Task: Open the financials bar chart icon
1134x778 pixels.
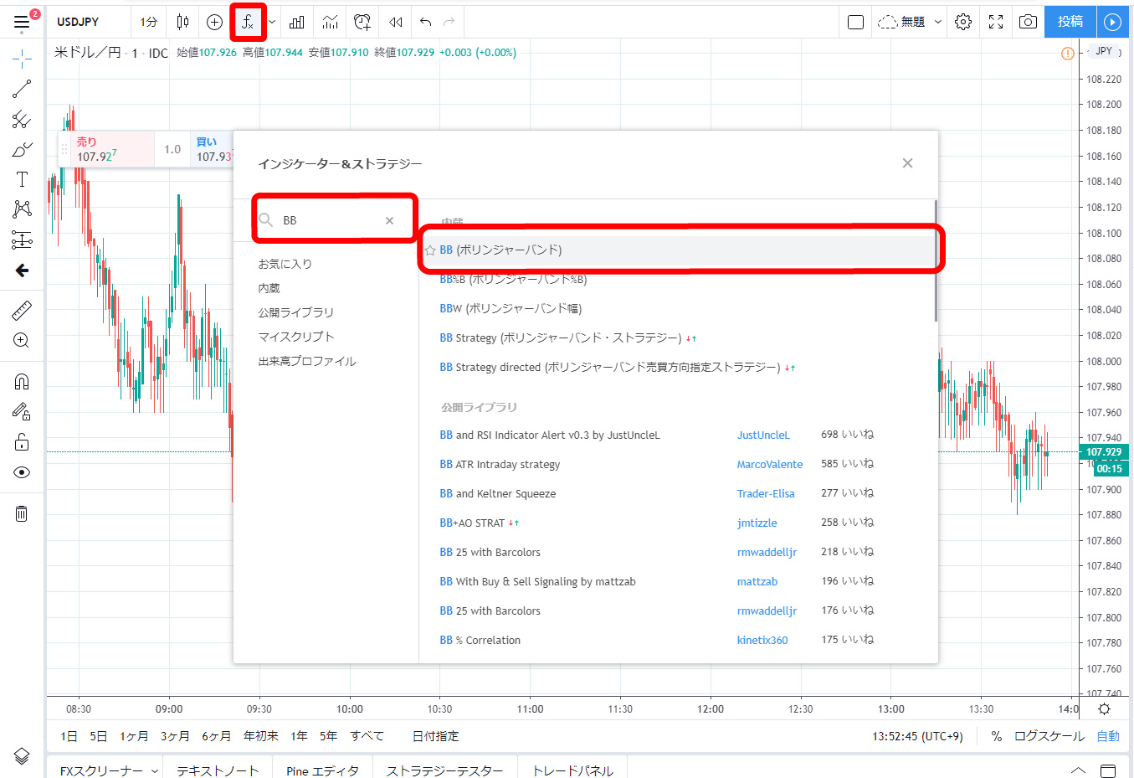Action: pos(296,22)
